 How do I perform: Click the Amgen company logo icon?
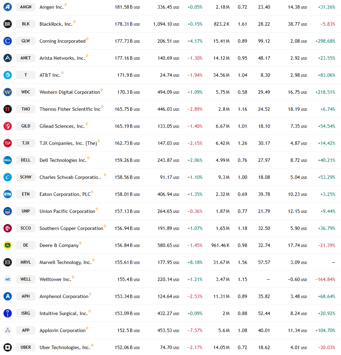tap(8, 7)
